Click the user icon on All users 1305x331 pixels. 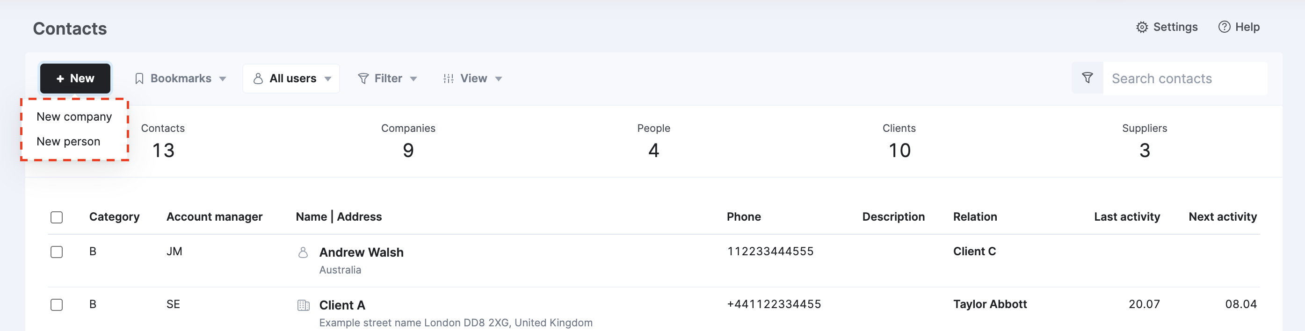pos(258,79)
